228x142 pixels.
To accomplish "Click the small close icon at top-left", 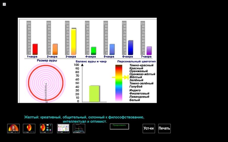I will click(5, 5).
